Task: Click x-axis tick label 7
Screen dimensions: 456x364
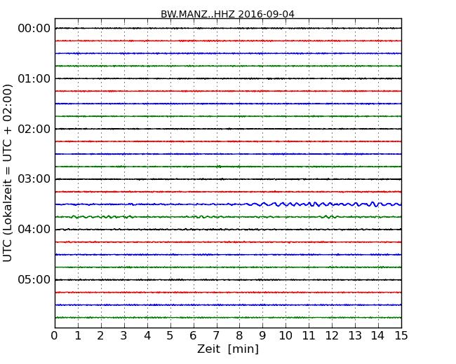Action: pyautogui.click(x=216, y=336)
